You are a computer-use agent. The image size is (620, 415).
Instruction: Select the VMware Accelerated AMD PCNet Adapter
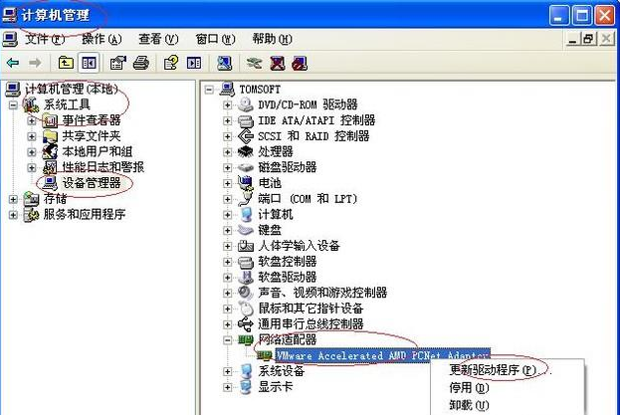[383, 355]
